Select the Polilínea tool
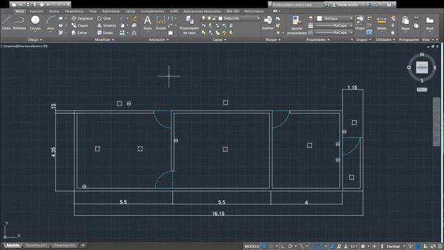 pos(19,23)
